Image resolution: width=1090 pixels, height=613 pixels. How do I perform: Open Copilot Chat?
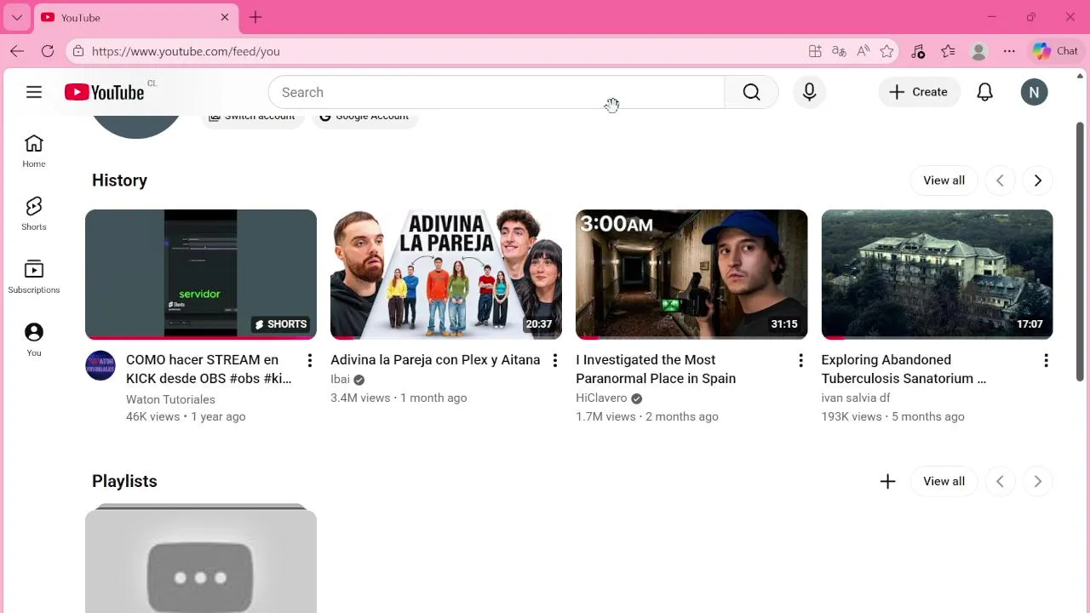coord(1056,51)
